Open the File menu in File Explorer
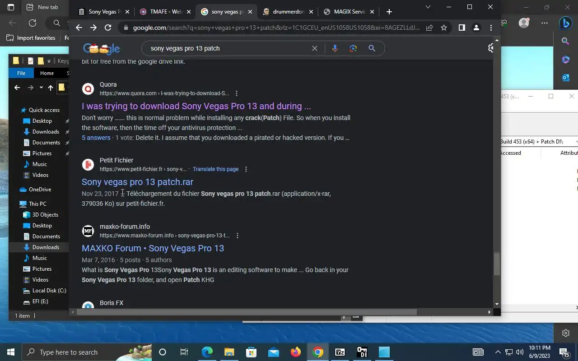 click(x=21, y=73)
